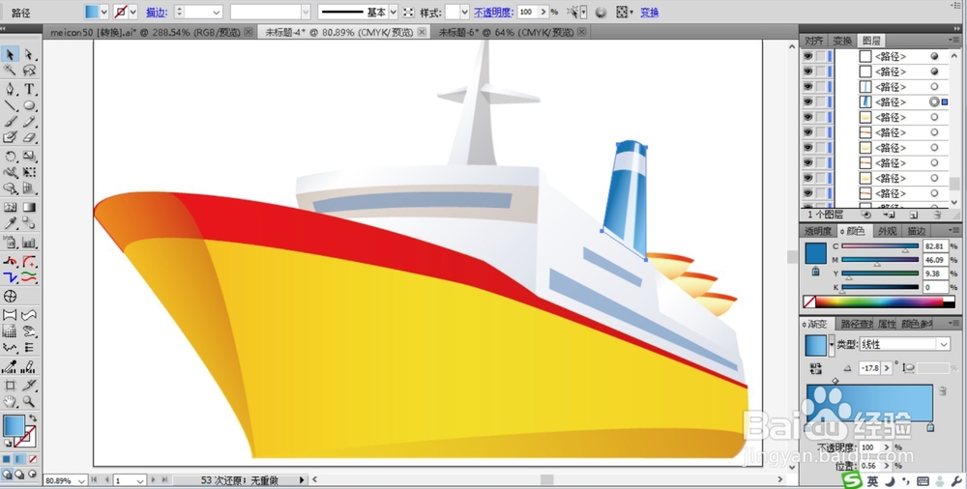
Task: Open the 对齐 panel tab
Action: [x=814, y=41]
